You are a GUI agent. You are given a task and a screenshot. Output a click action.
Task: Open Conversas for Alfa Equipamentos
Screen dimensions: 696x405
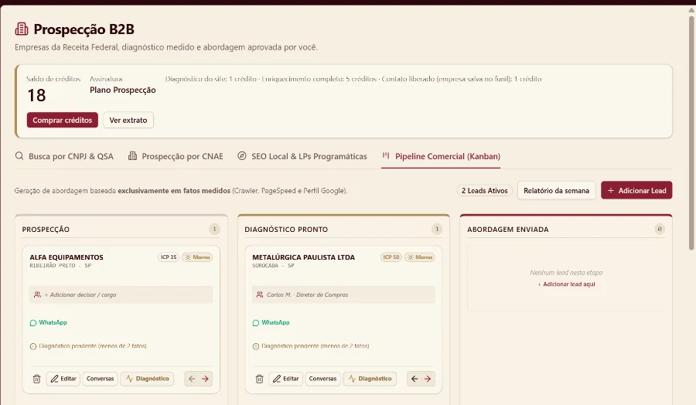(101, 379)
